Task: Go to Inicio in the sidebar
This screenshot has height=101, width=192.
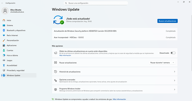Action: pyautogui.click(x=19, y=20)
